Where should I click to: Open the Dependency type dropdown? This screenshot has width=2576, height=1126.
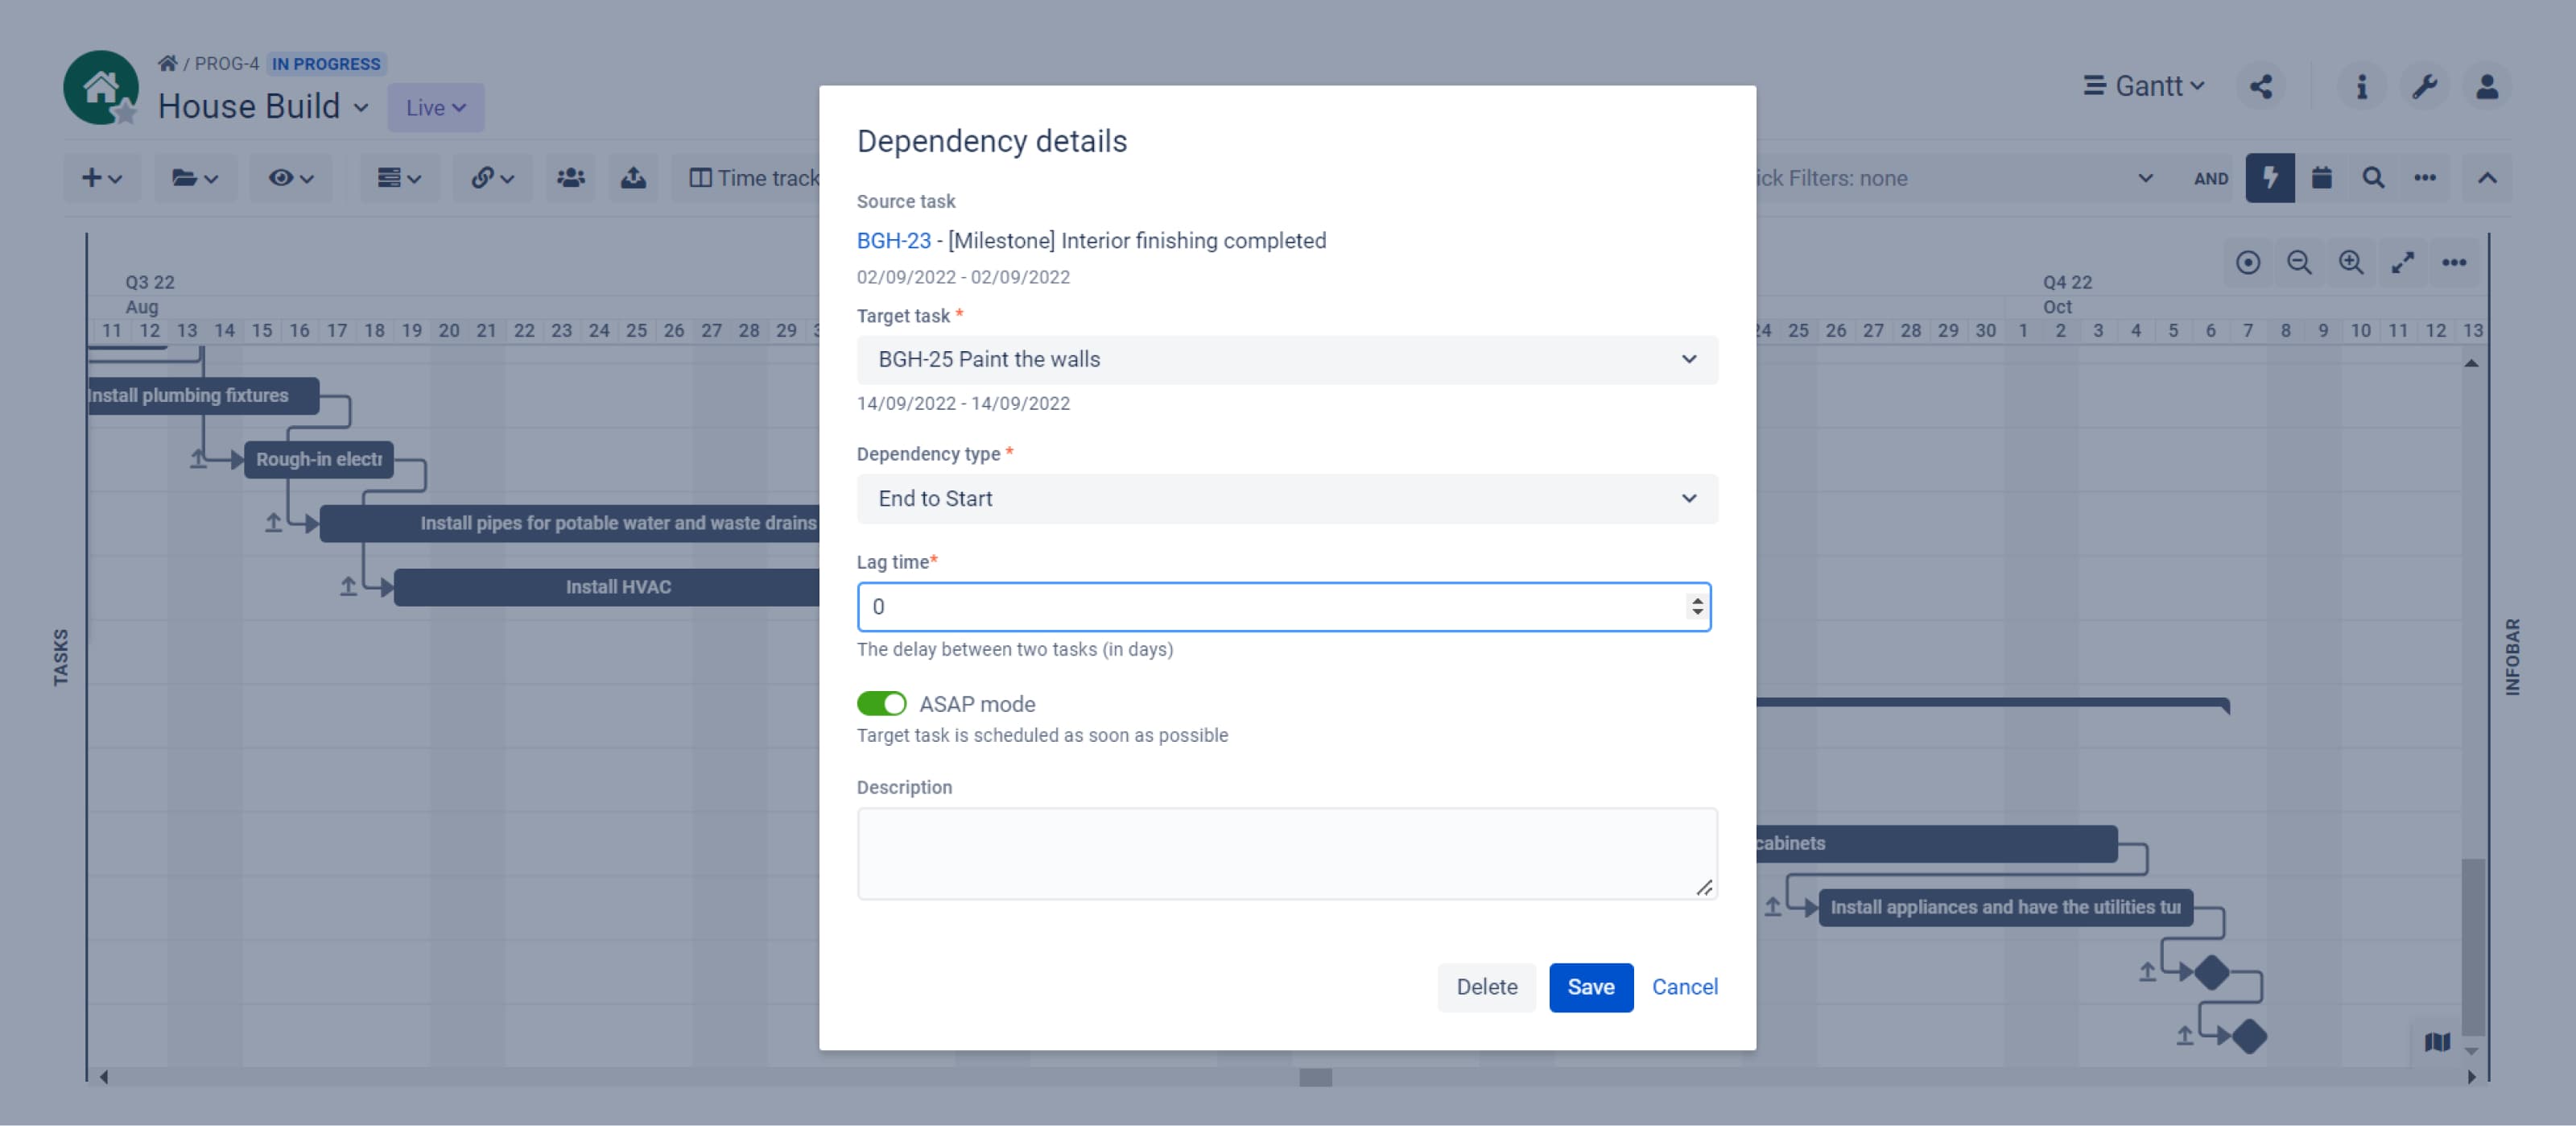pyautogui.click(x=1287, y=499)
